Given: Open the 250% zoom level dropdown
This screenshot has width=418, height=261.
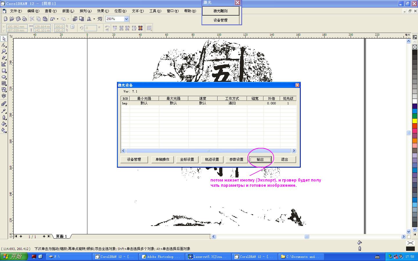Looking at the screenshot, I should click(126, 19).
